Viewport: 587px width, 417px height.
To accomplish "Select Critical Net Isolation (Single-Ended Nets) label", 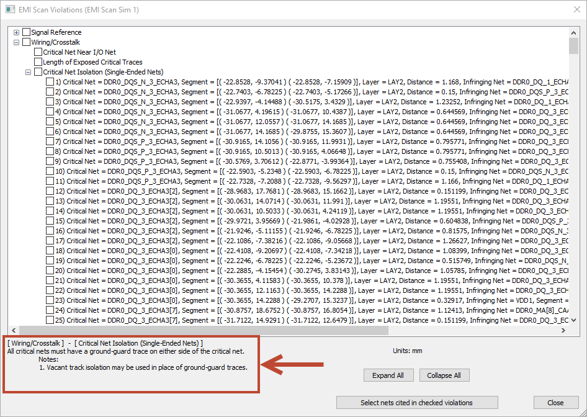I will pos(103,72).
